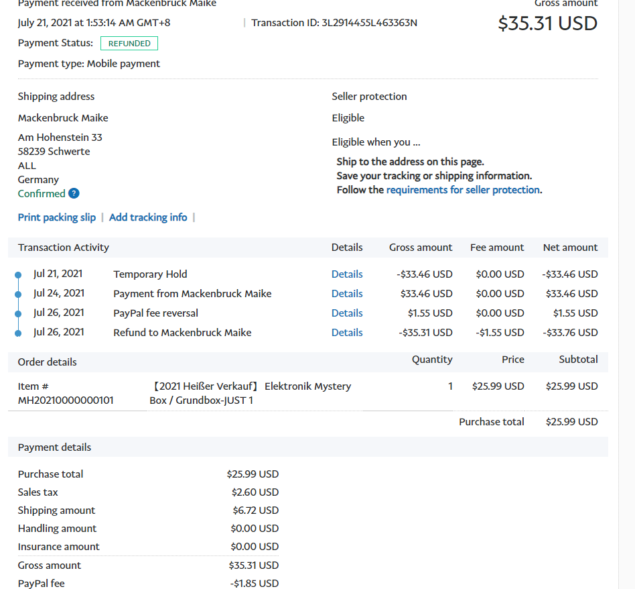Click the Order details section header

point(48,362)
